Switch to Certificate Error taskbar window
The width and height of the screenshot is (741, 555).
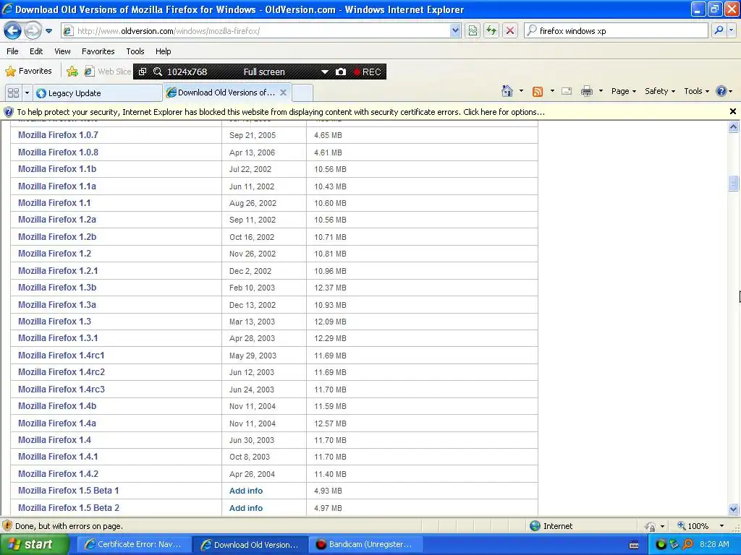[134, 544]
